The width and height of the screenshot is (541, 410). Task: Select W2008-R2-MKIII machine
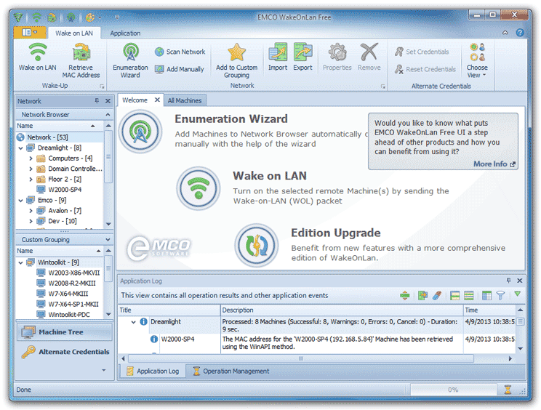(72, 283)
